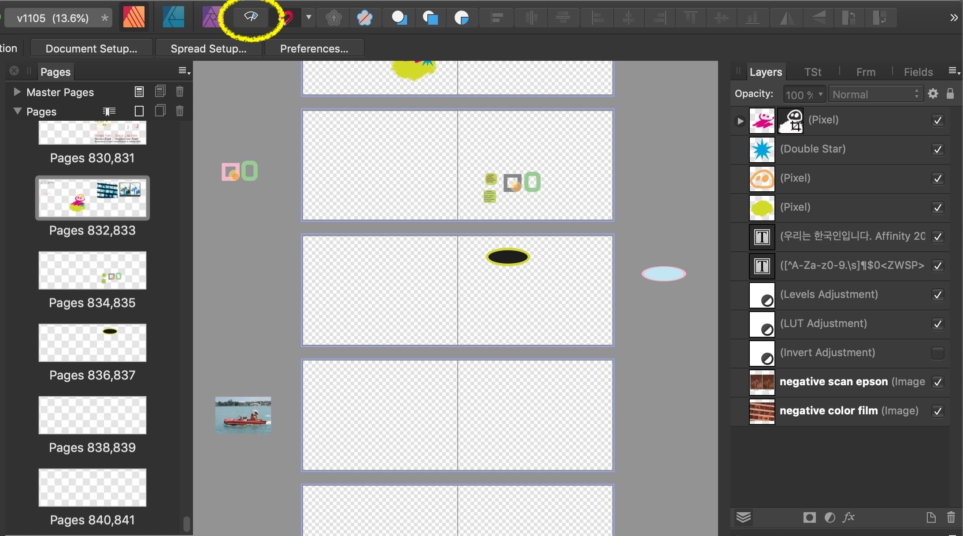
Task: Open layer effects fx in Layers panel
Action: [x=848, y=517]
